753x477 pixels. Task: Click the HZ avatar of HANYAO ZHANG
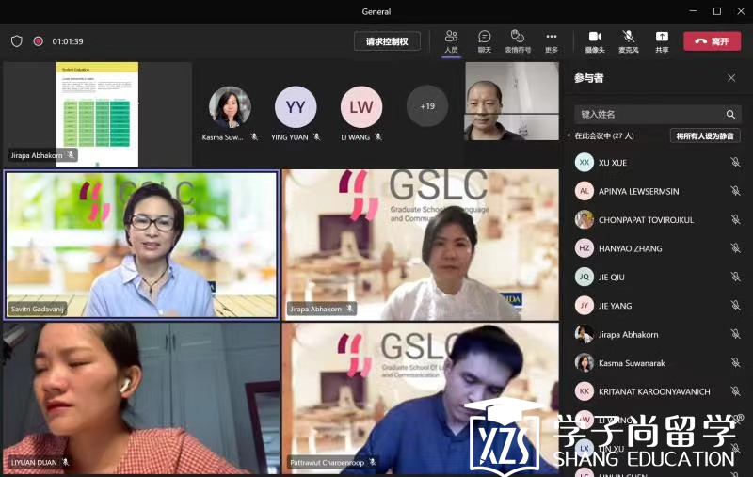tap(585, 248)
